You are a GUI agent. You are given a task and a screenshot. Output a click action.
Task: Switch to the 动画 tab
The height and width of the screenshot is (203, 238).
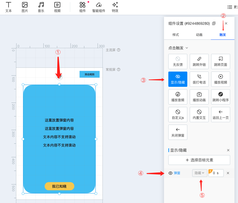[199, 35]
